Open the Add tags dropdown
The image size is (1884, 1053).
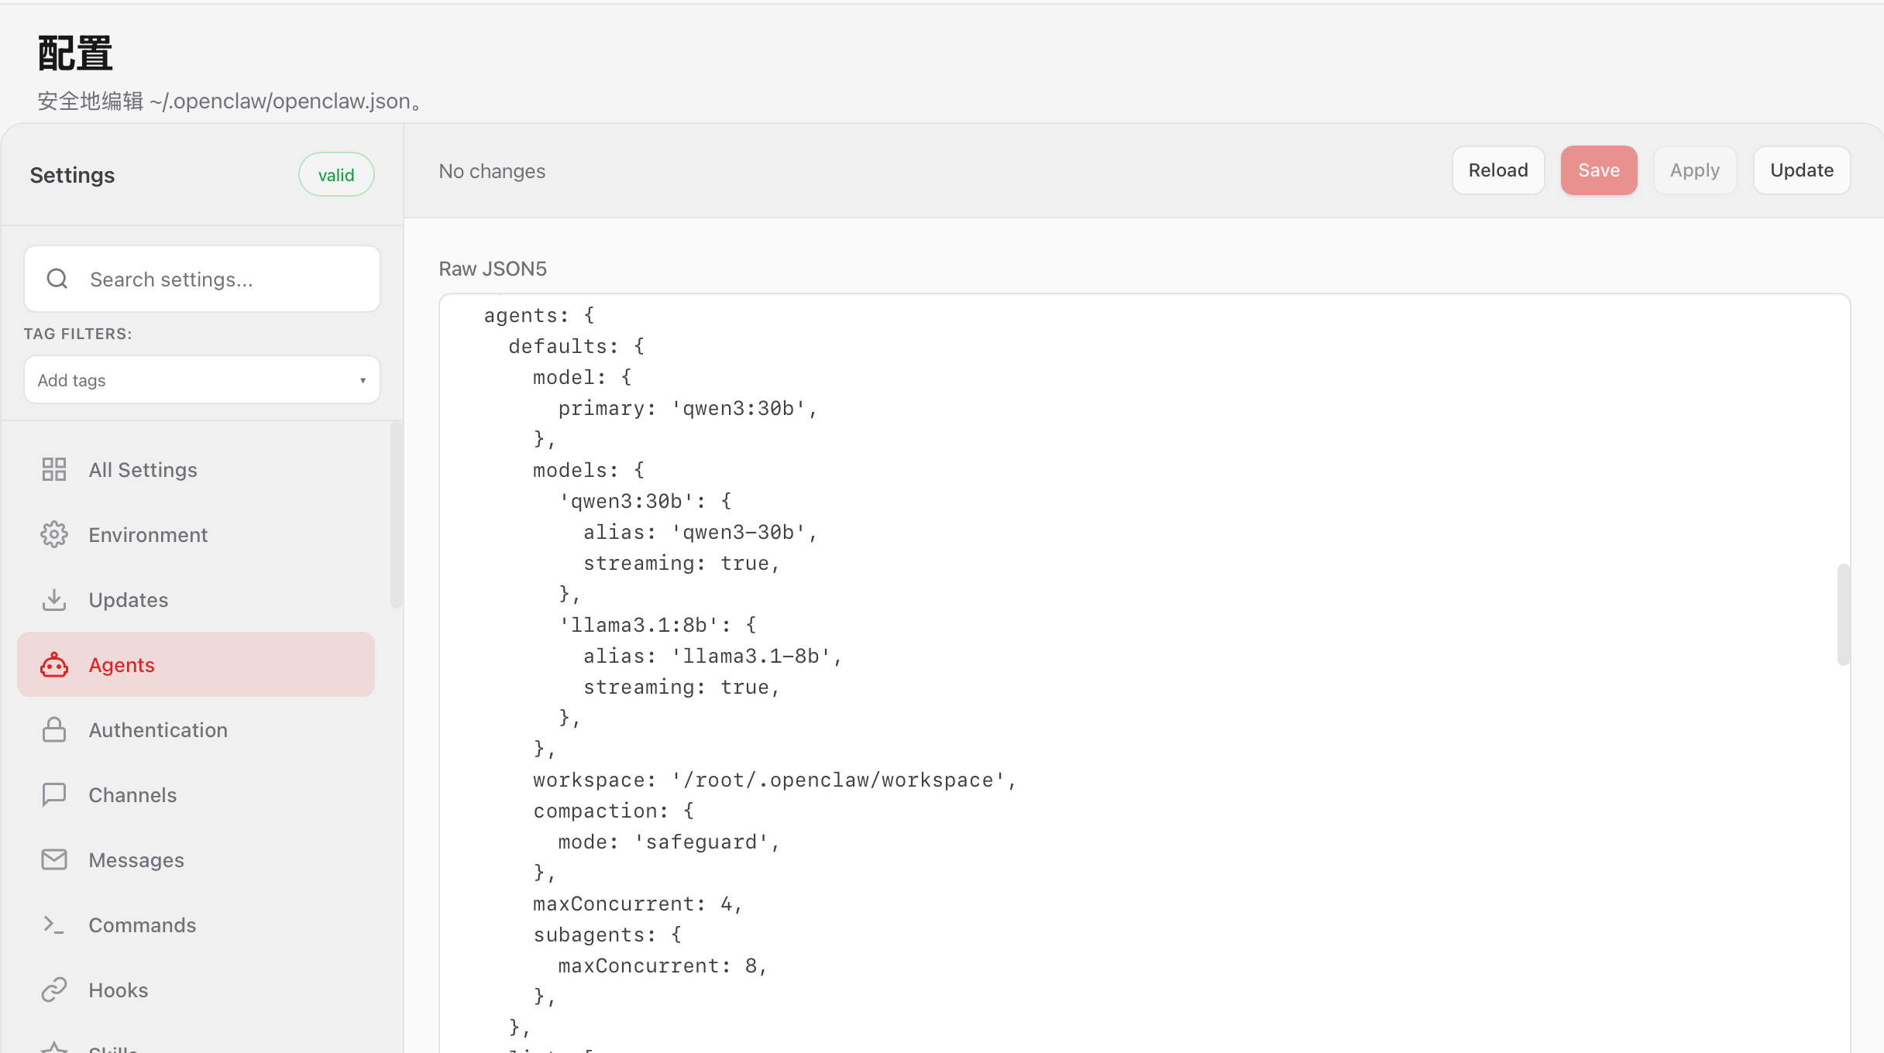tap(201, 380)
